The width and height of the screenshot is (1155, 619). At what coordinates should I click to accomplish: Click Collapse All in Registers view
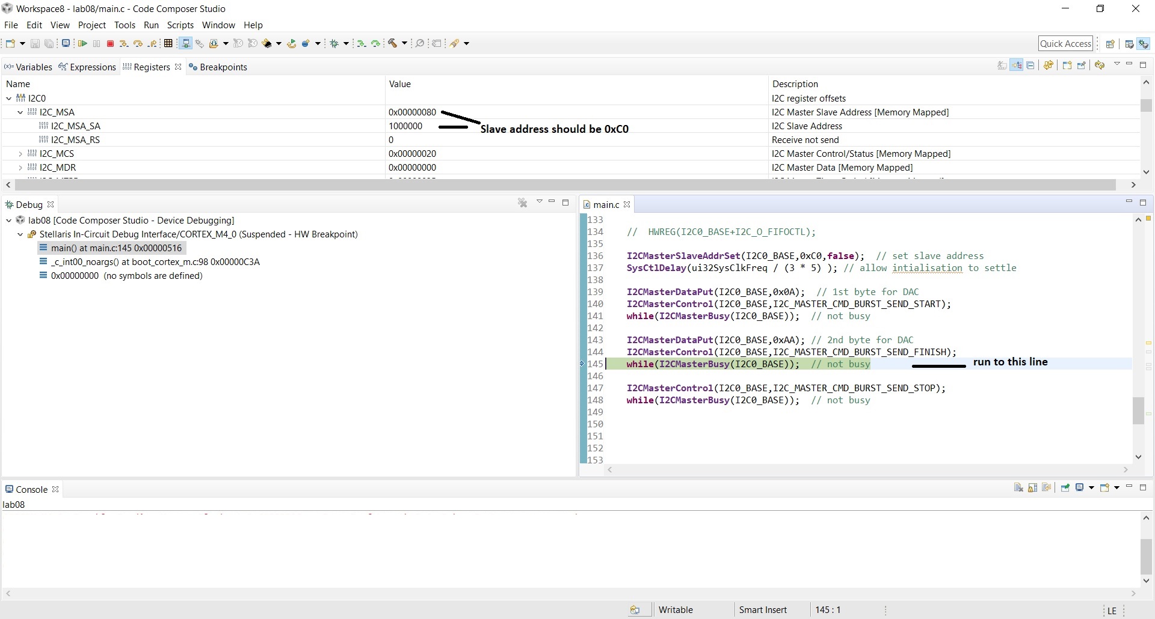1030,65
